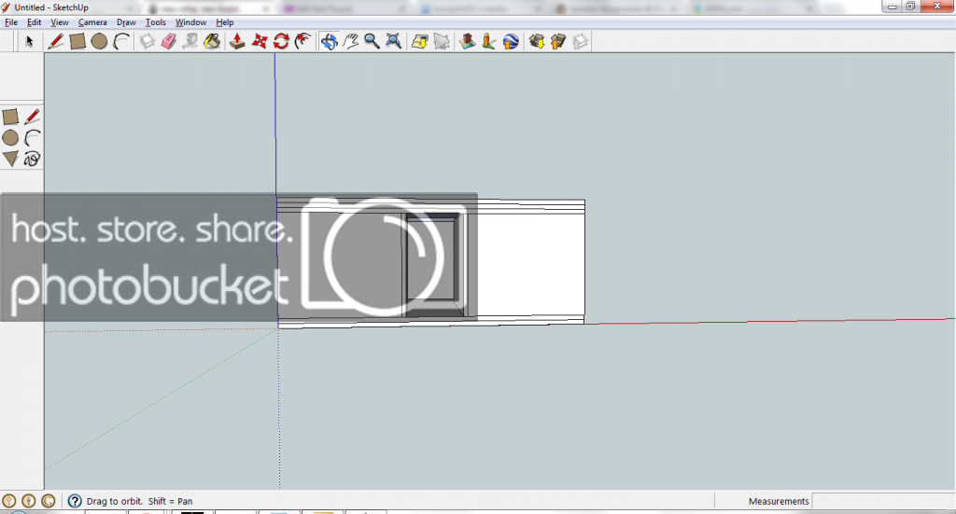This screenshot has height=514, width=956.
Task: Select the Polygon triangle tool
Action: tap(10, 159)
